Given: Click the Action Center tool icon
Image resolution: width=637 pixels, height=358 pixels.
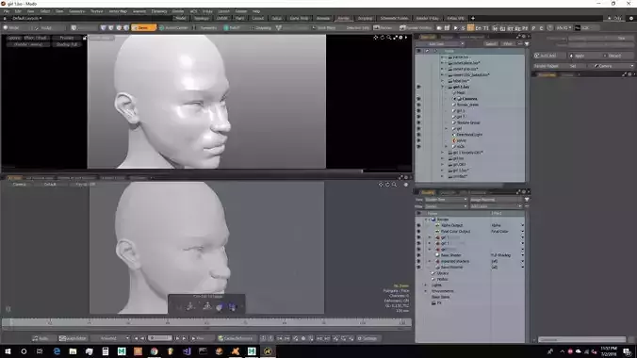Looking at the screenshot, I should click(x=162, y=27).
